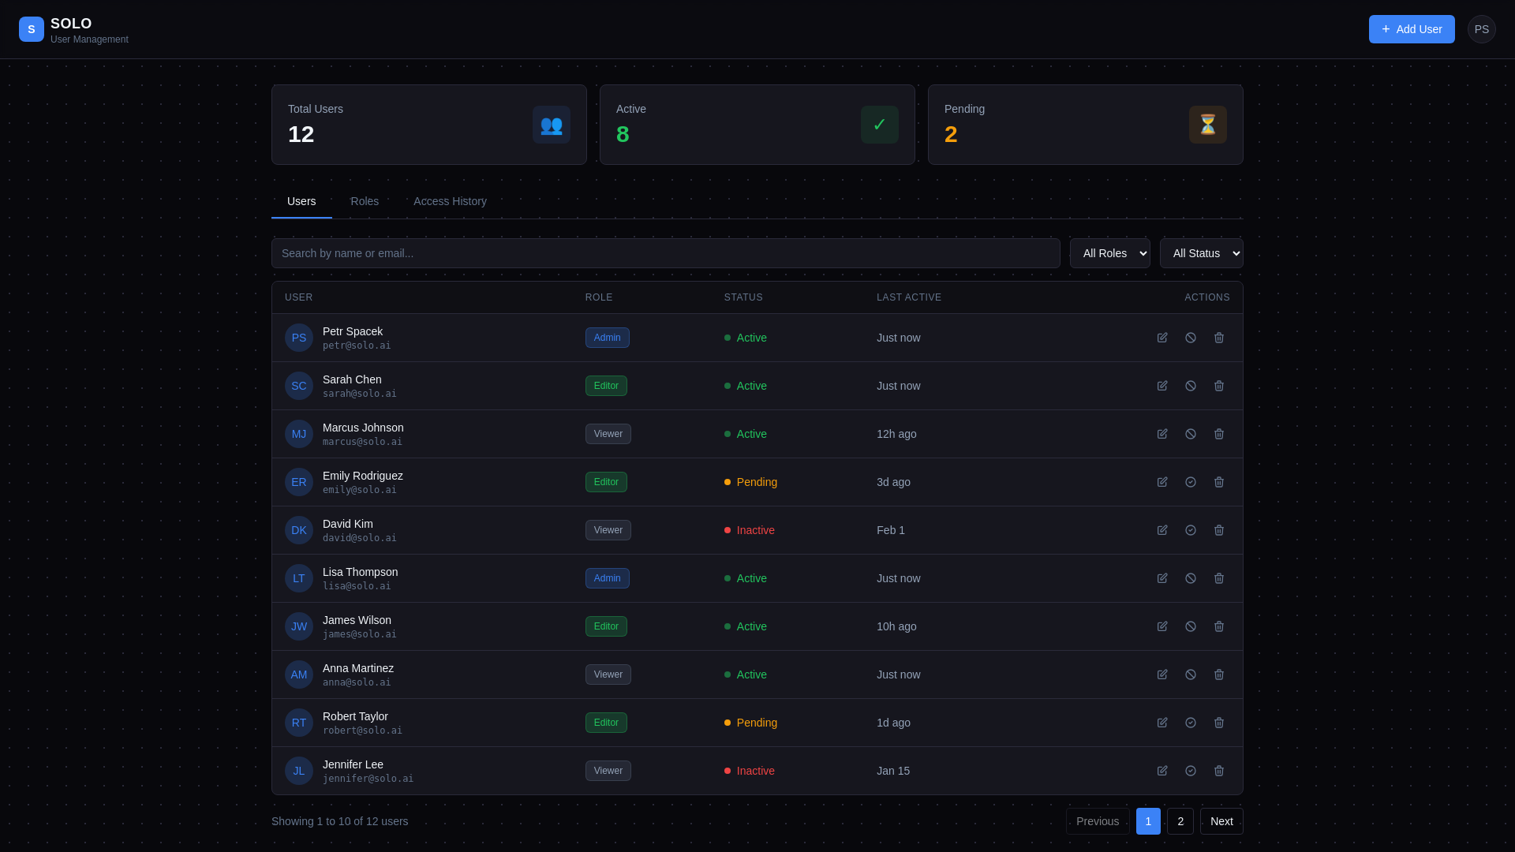The width and height of the screenshot is (1515, 852).
Task: Delete the Robert Taylor user
Action: tap(1219, 723)
